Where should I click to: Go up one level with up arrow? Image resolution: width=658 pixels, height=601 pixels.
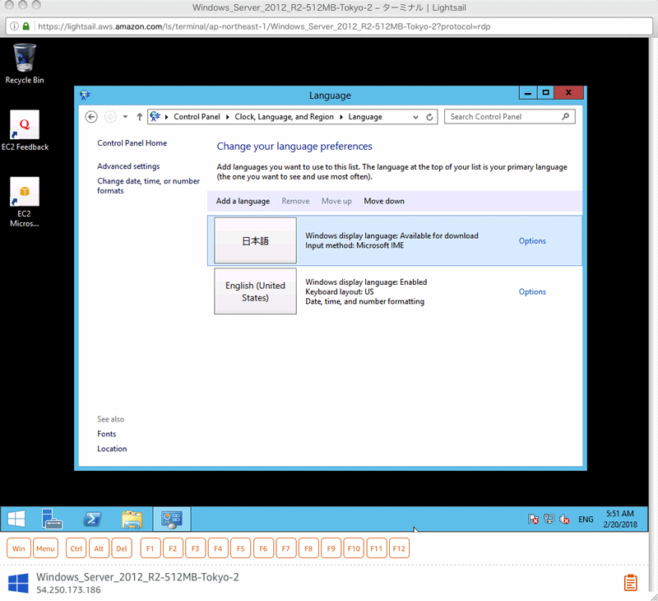(x=139, y=117)
